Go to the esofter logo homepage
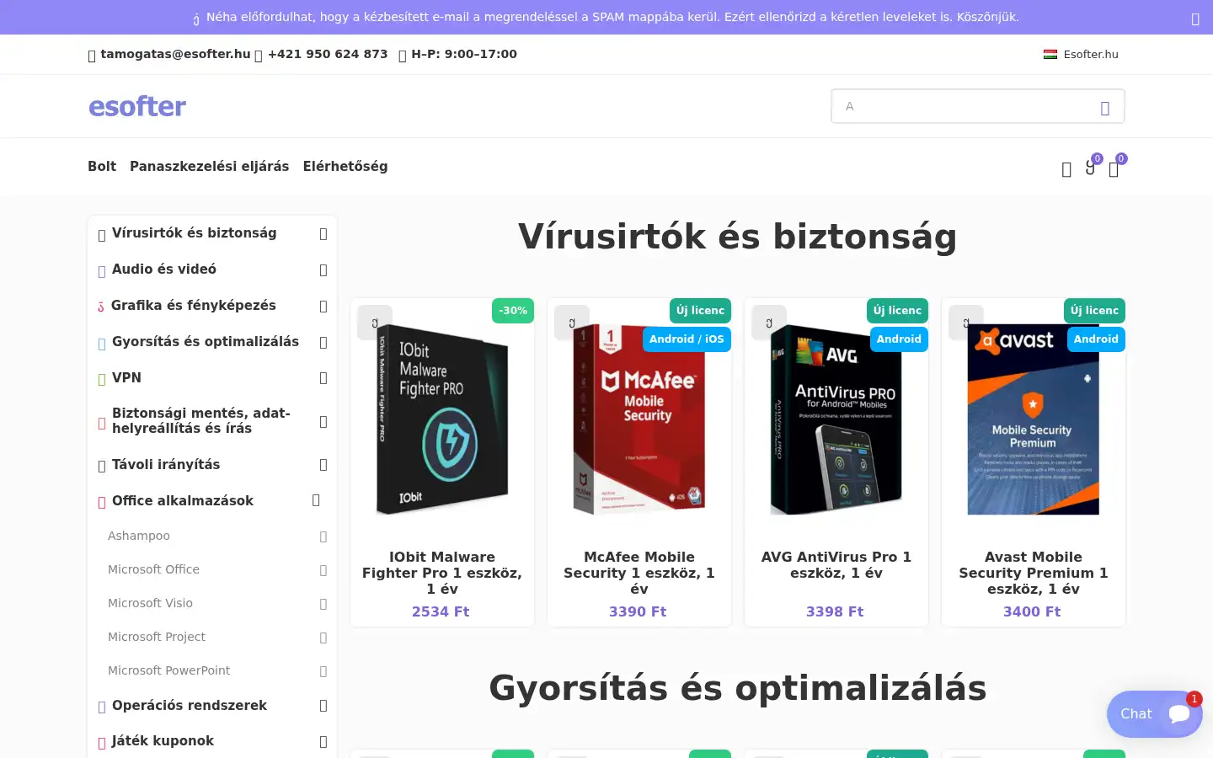This screenshot has width=1213, height=758. [137, 106]
